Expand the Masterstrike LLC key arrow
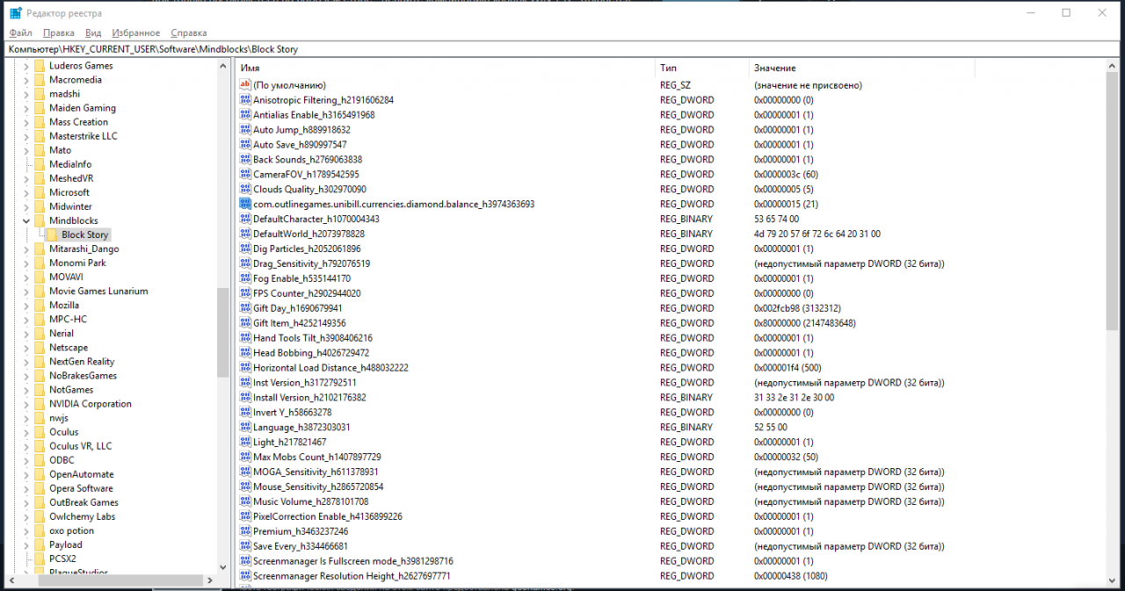This screenshot has height=591, width=1125. 26,136
